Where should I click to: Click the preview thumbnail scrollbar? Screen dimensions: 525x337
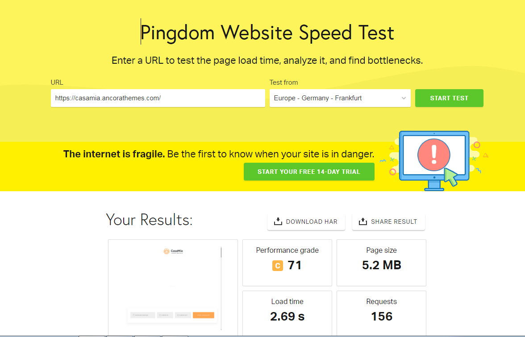click(221, 252)
